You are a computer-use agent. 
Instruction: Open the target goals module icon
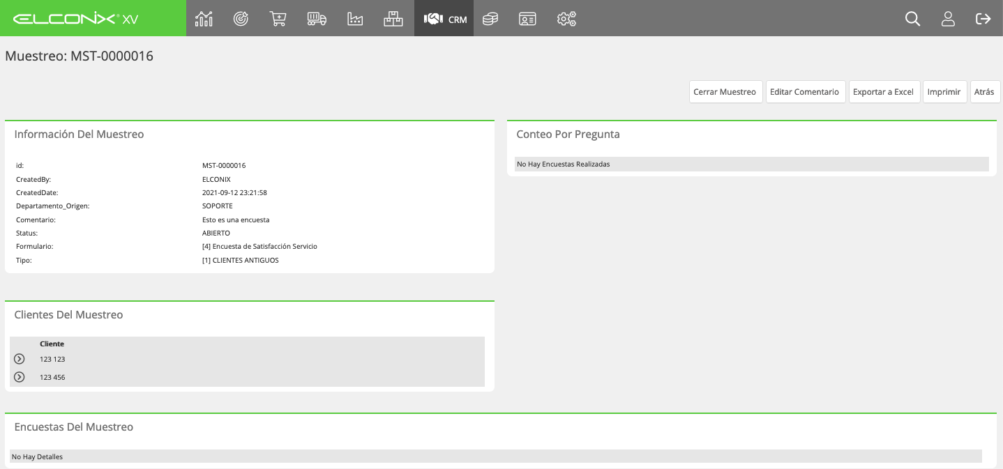click(x=241, y=19)
